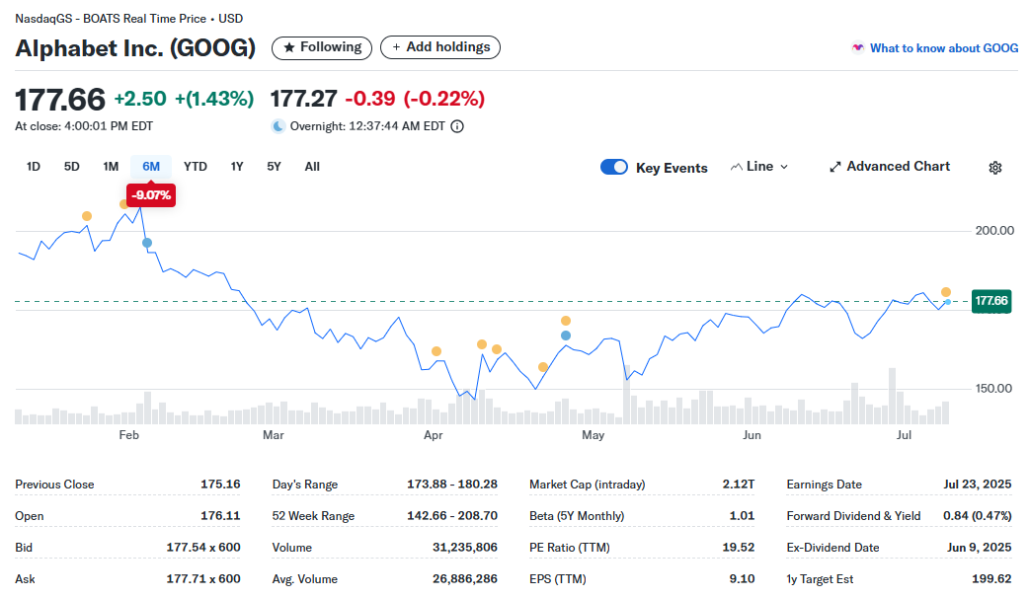Click the overnight price info icon
Screen dimensions: 1029x598
pyautogui.click(x=457, y=126)
